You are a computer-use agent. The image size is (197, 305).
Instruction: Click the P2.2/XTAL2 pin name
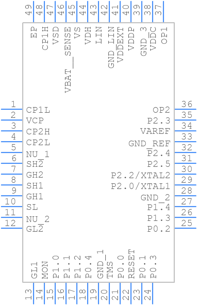pyautogui.click(x=140, y=175)
